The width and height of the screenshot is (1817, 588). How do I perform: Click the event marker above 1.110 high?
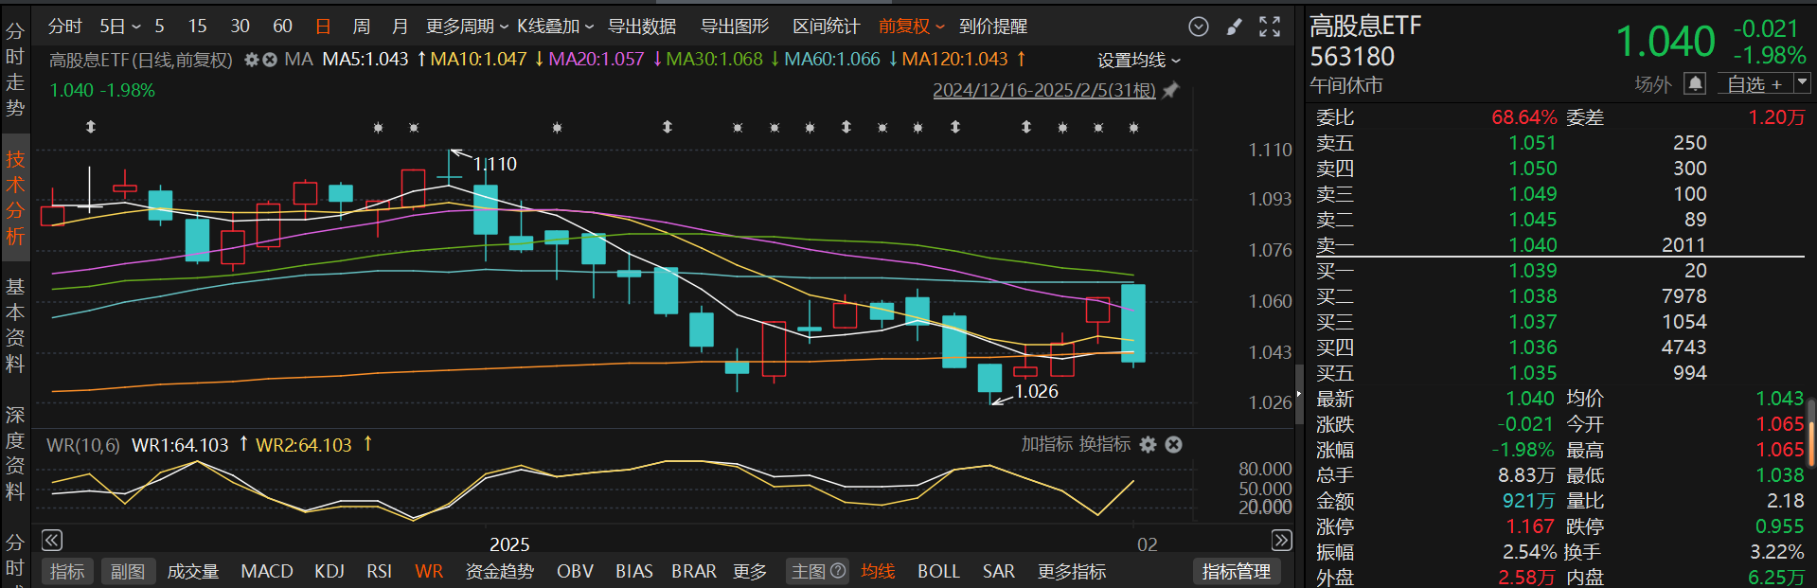[414, 127]
